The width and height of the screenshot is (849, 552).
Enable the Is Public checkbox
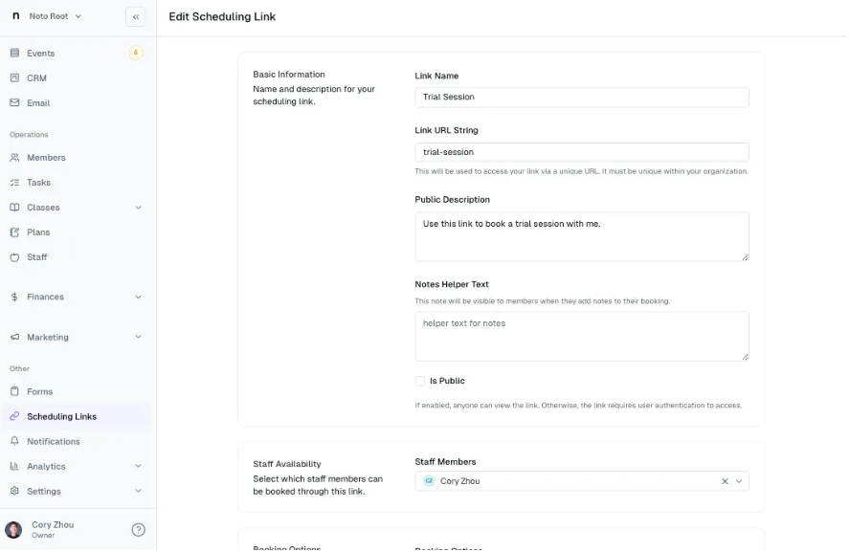419,381
